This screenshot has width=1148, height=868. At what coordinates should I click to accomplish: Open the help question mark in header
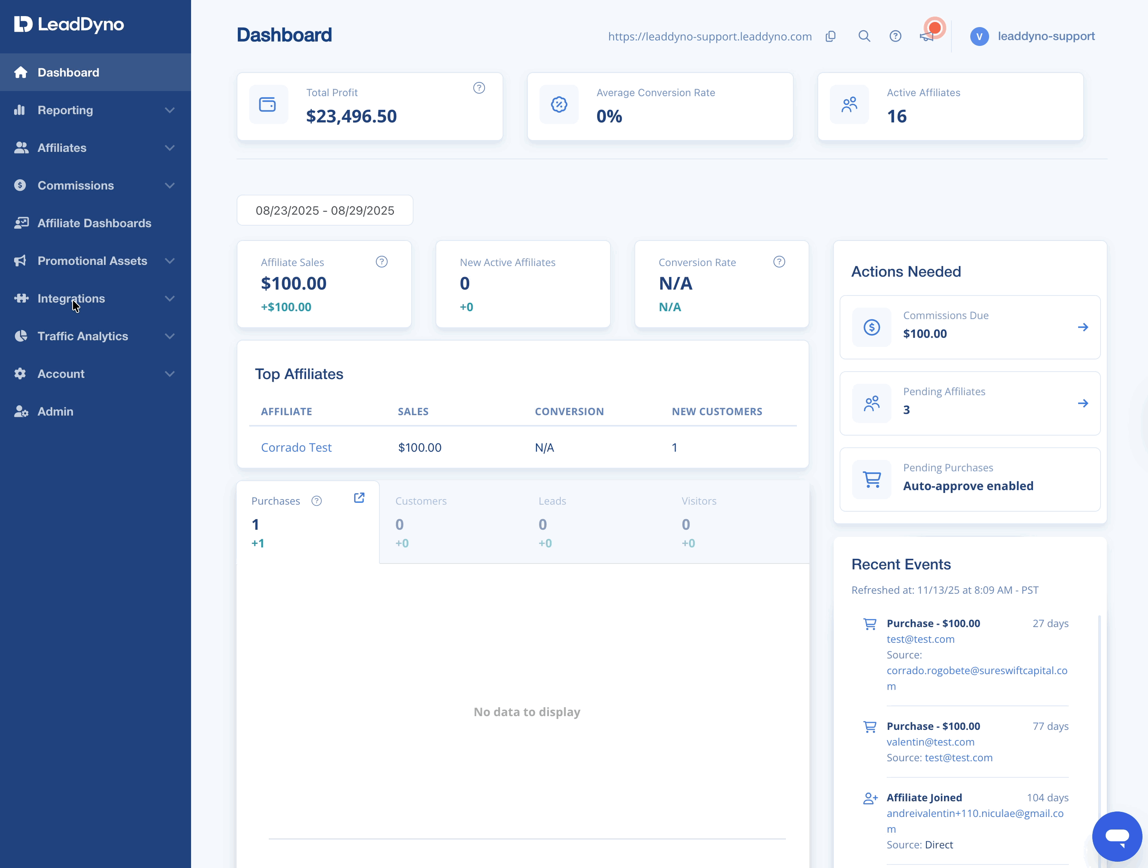click(x=895, y=36)
